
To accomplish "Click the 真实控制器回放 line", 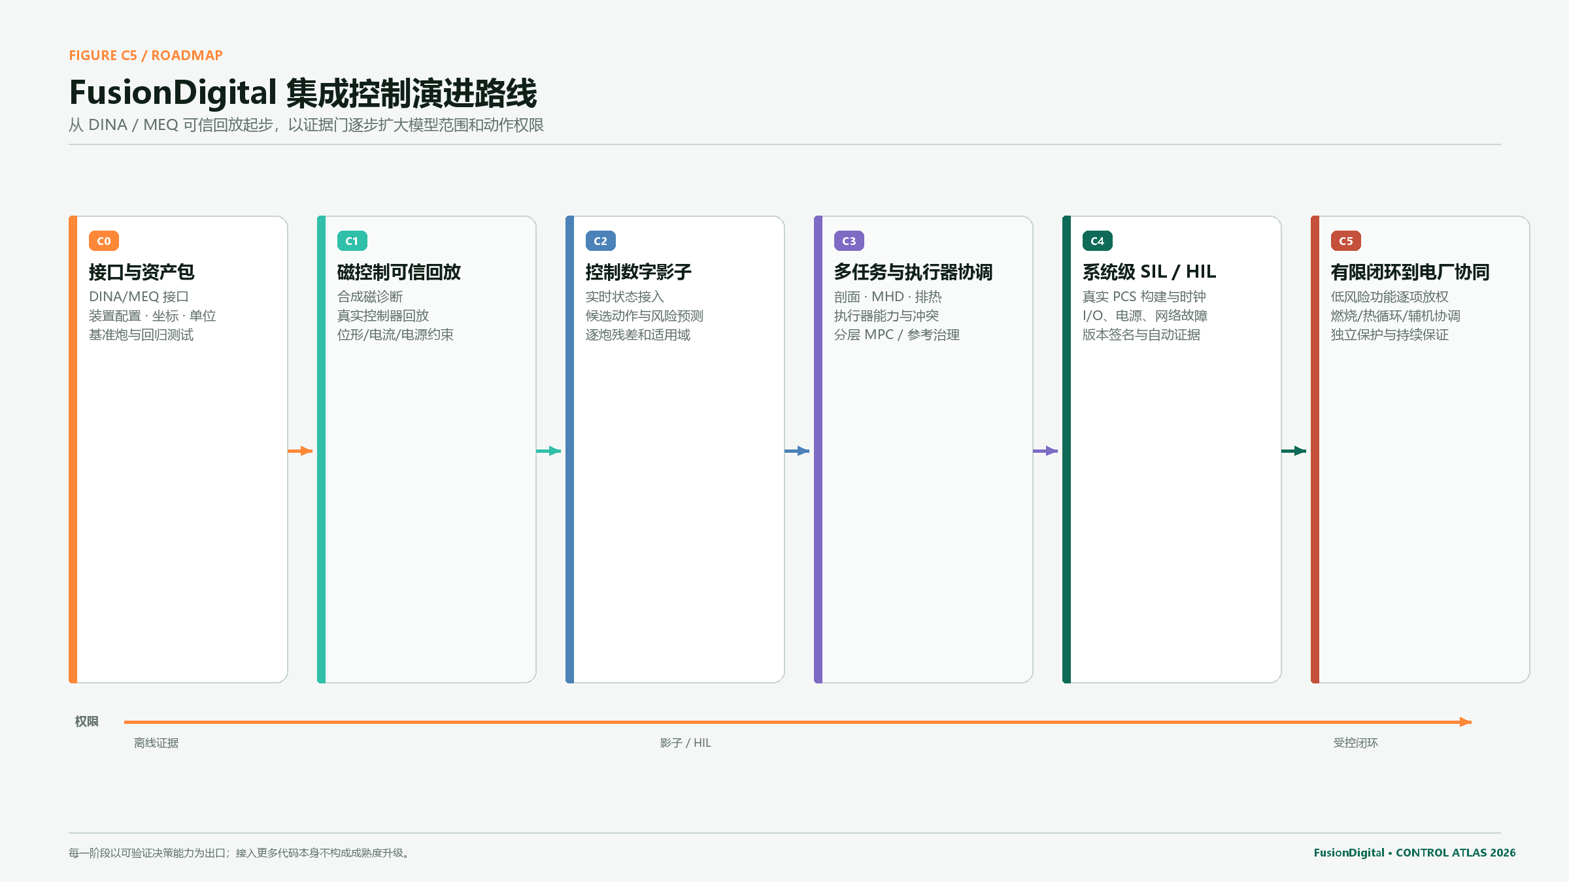I will click(x=383, y=316).
